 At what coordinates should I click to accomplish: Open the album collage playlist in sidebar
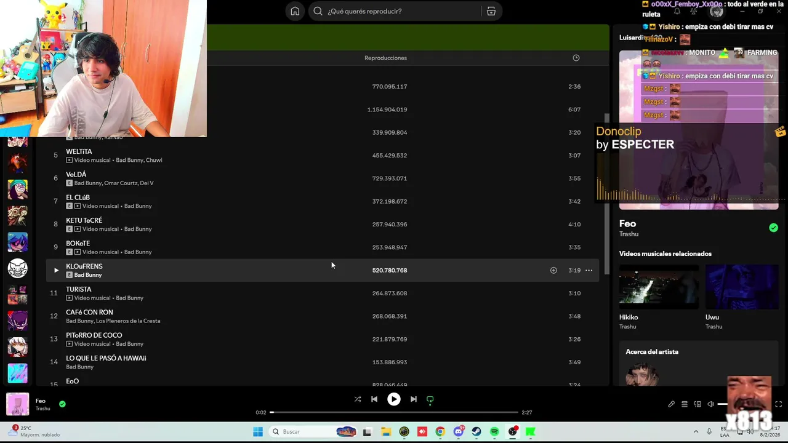17,295
